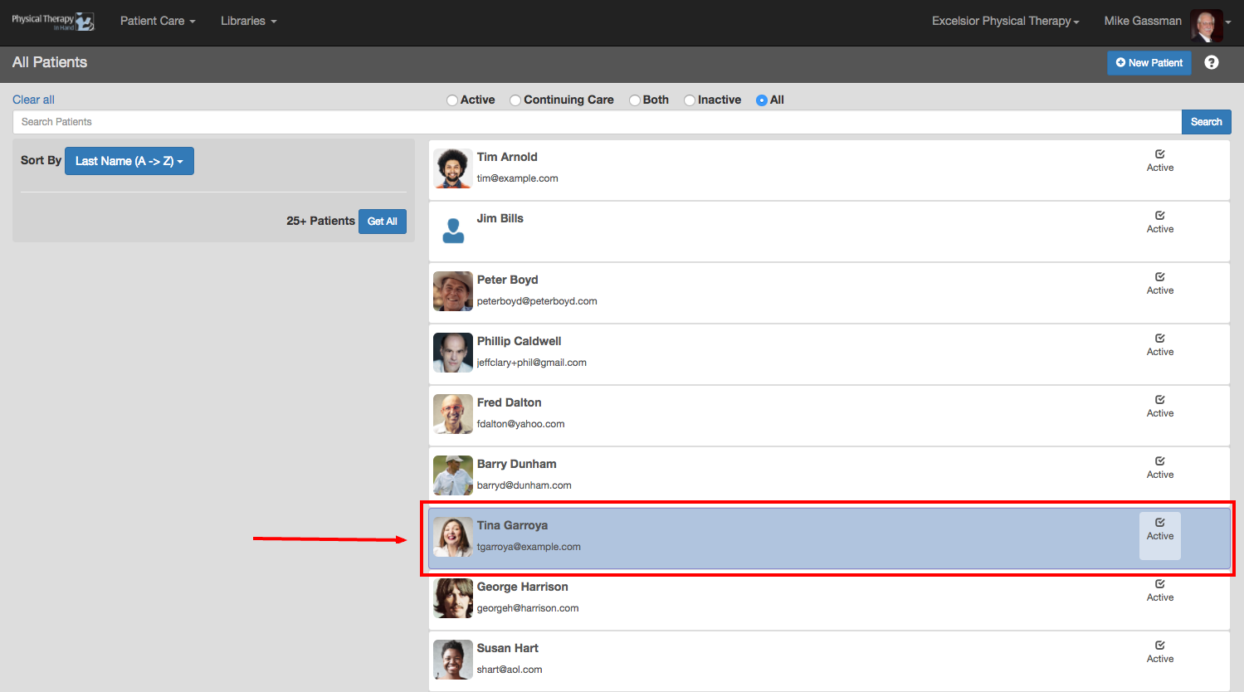The image size is (1244, 692).
Task: Click Susan Hart's Active status icon
Action: pyautogui.click(x=1159, y=646)
